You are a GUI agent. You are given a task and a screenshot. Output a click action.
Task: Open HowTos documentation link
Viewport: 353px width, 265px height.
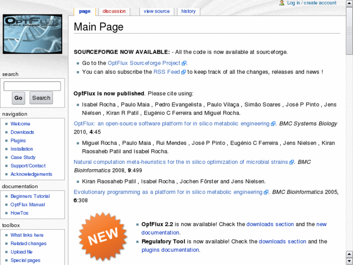(x=19, y=213)
